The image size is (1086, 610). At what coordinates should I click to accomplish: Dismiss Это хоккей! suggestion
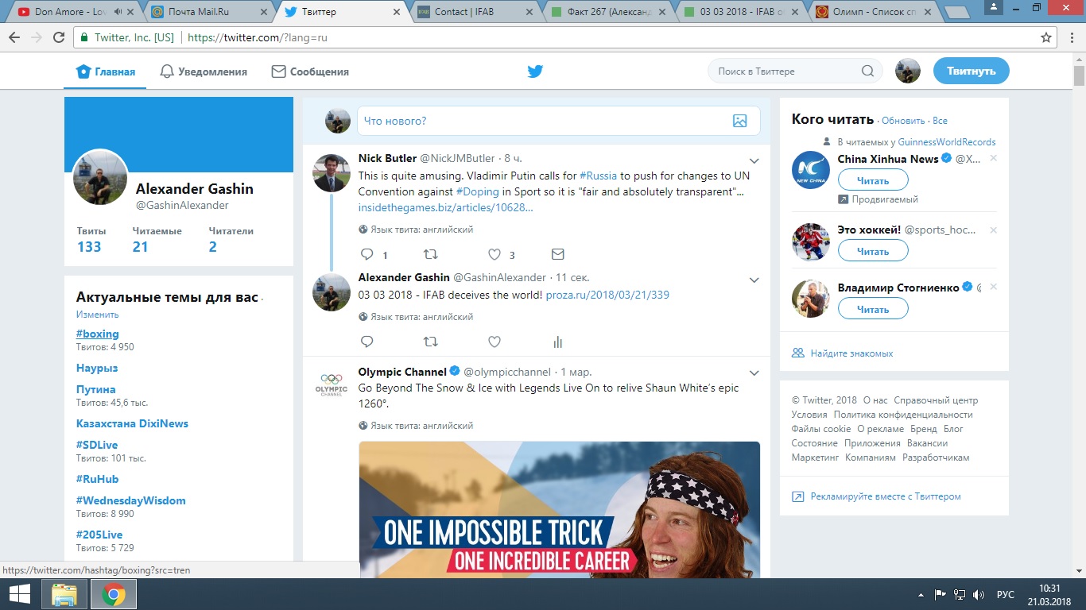click(x=993, y=230)
